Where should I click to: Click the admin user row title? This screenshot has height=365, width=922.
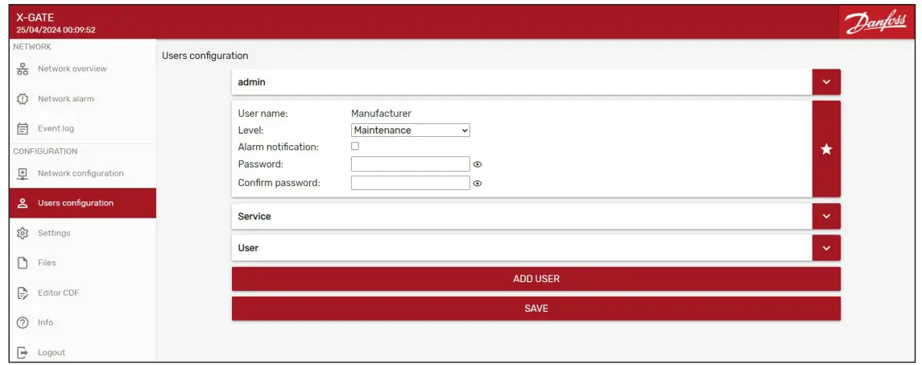click(x=252, y=82)
